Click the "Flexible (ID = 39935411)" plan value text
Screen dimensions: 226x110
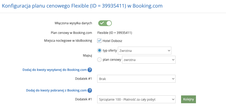pyautogui.click(x=115, y=33)
